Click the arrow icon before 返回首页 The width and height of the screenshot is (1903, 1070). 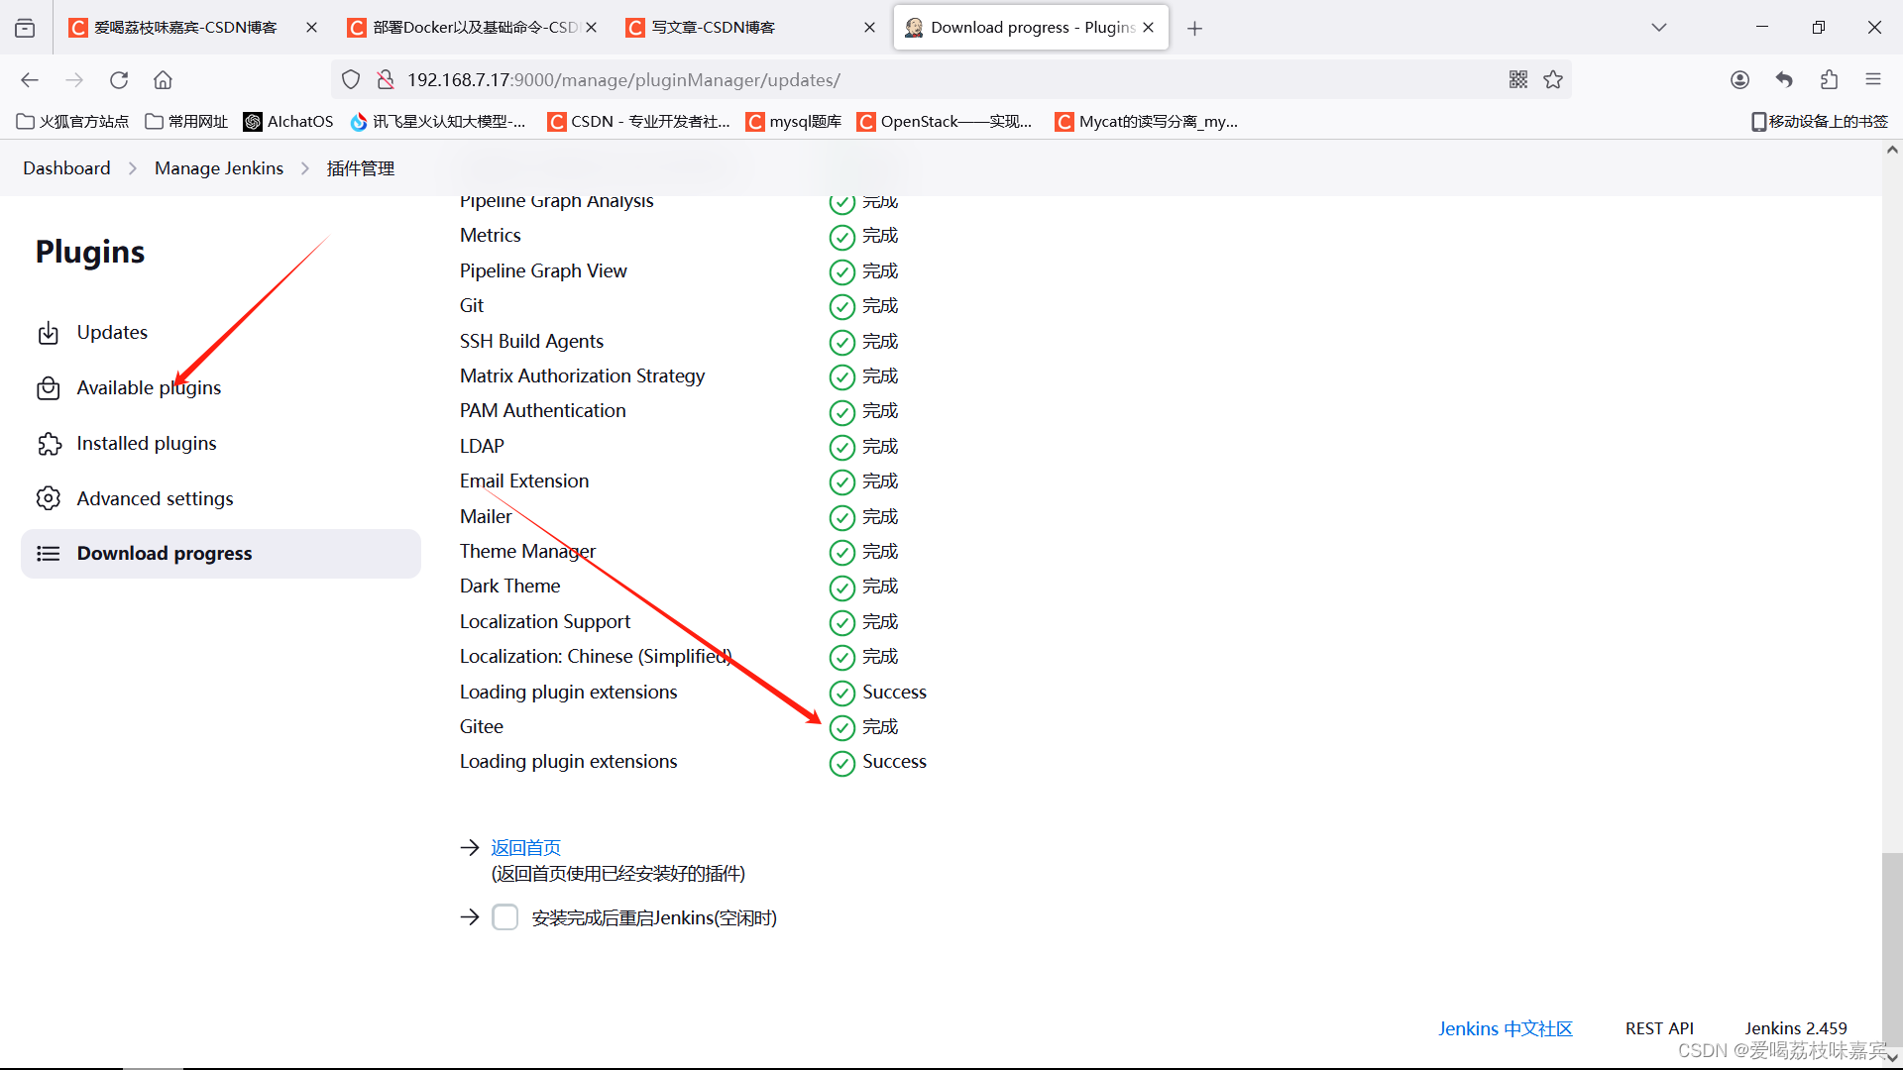click(x=470, y=847)
